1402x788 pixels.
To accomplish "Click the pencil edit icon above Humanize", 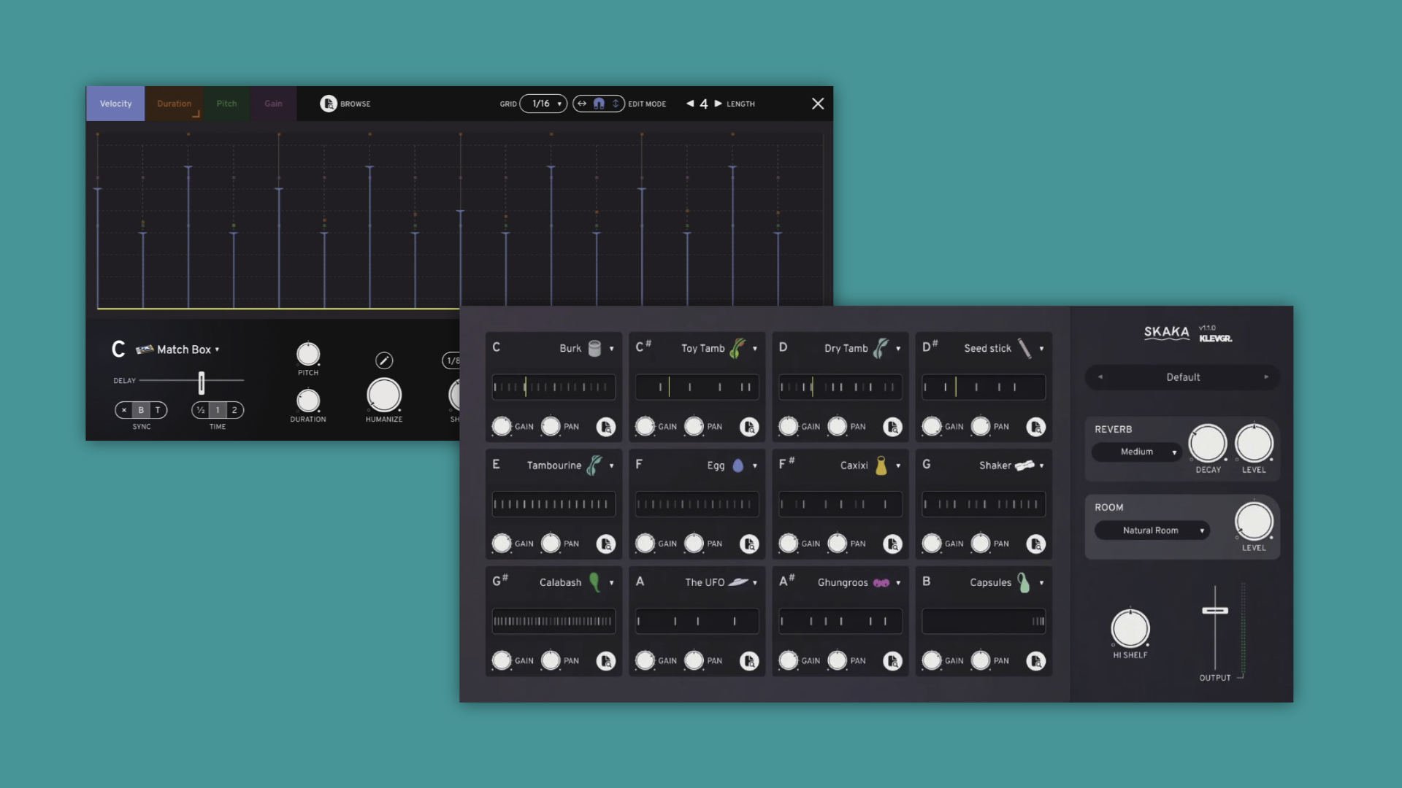I will pos(384,360).
